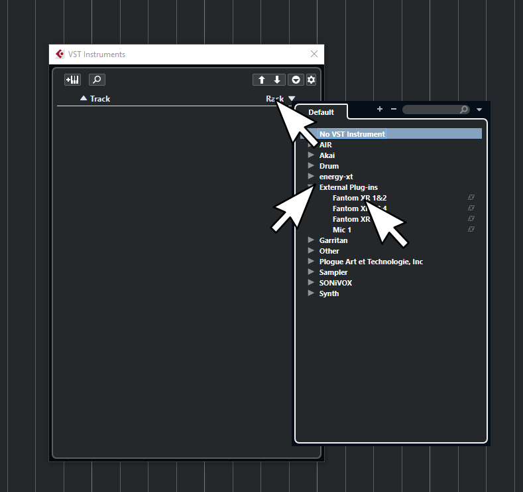Click the external icon beside Fantom XR 1&2
The height and width of the screenshot is (492, 523).
(x=471, y=197)
